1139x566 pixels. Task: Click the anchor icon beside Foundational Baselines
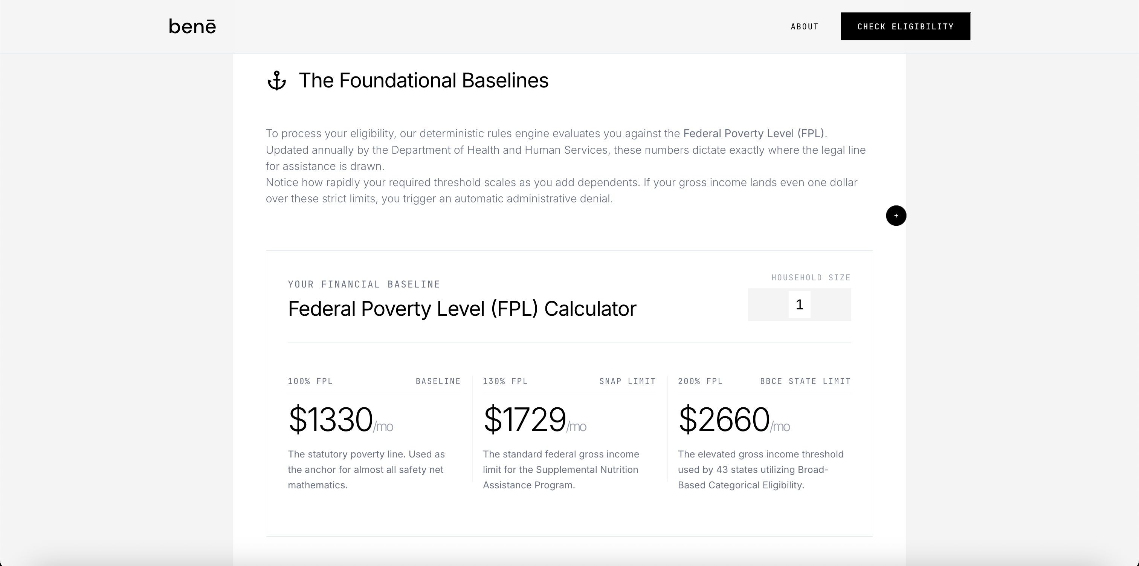pyautogui.click(x=277, y=81)
